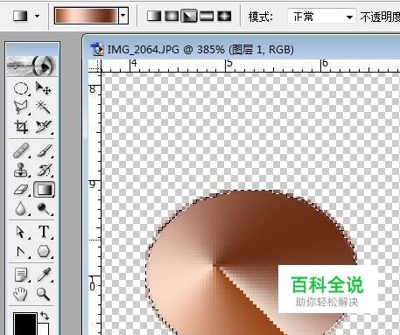The image size is (400, 335).
Task: Select the Path Selection arrow tool
Action: [21, 232]
